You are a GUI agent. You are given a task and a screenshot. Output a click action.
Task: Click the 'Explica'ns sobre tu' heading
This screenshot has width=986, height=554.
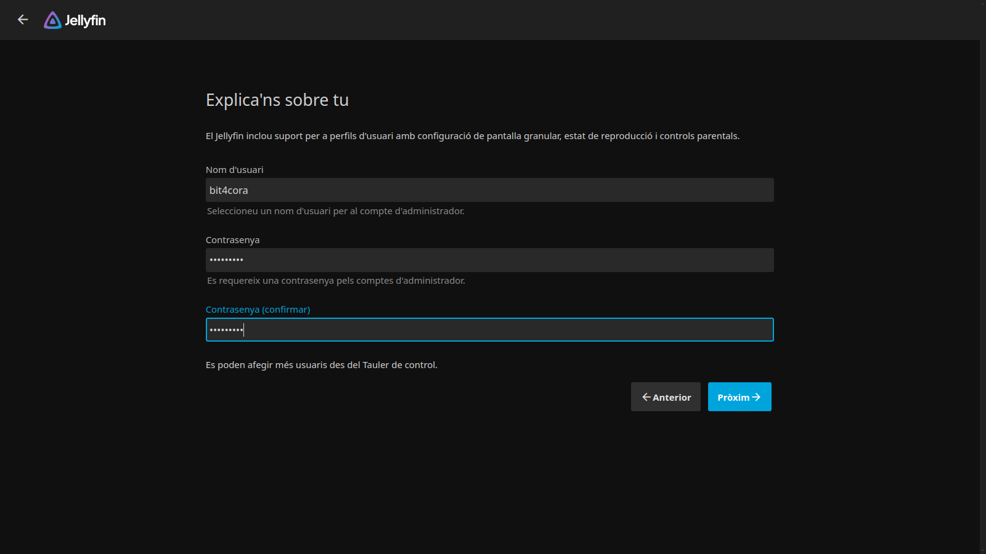click(x=277, y=100)
